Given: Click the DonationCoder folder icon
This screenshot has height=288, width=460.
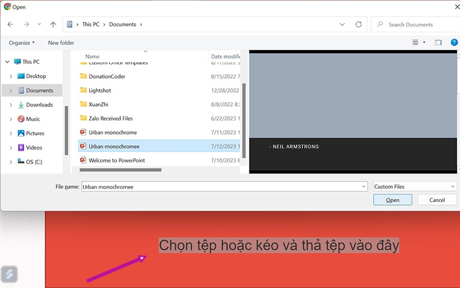Looking at the screenshot, I should (x=83, y=76).
